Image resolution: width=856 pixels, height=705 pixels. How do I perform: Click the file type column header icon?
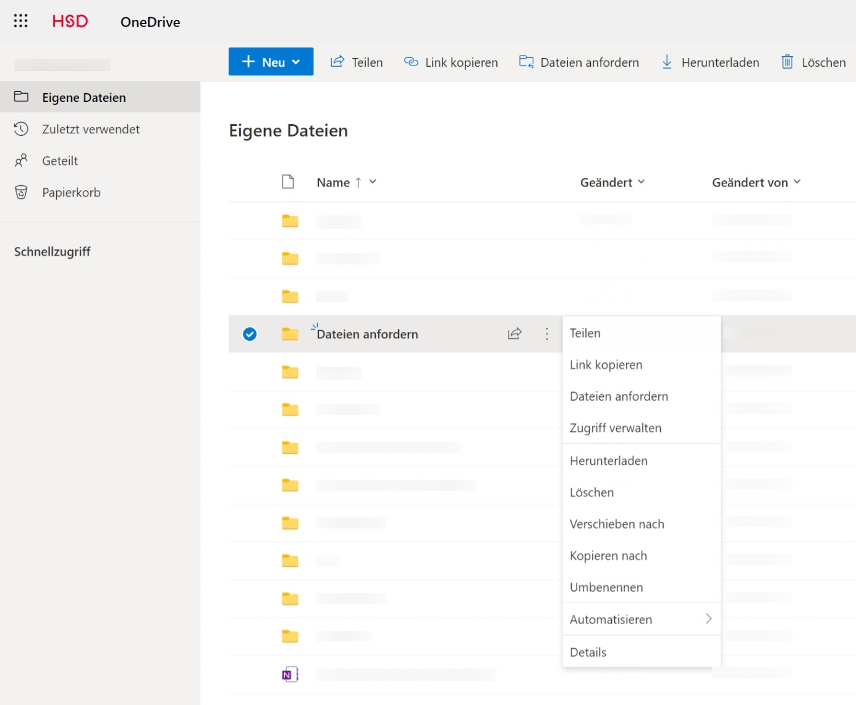click(288, 181)
